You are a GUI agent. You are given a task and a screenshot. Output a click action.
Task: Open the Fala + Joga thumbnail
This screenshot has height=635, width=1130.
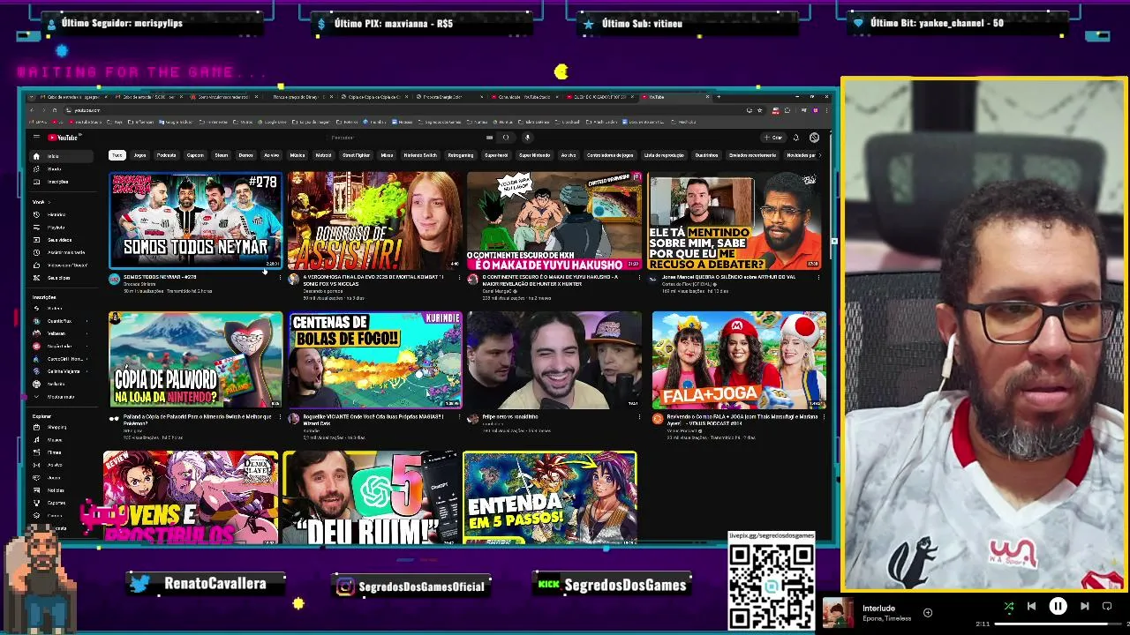[x=739, y=360]
